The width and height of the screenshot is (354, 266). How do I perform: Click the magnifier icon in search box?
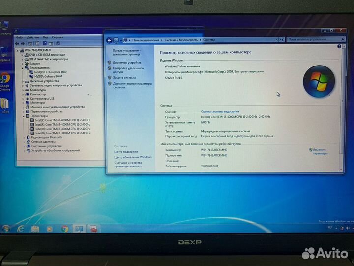(343, 39)
